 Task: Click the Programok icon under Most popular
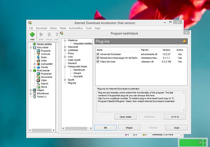[x=38, y=73]
